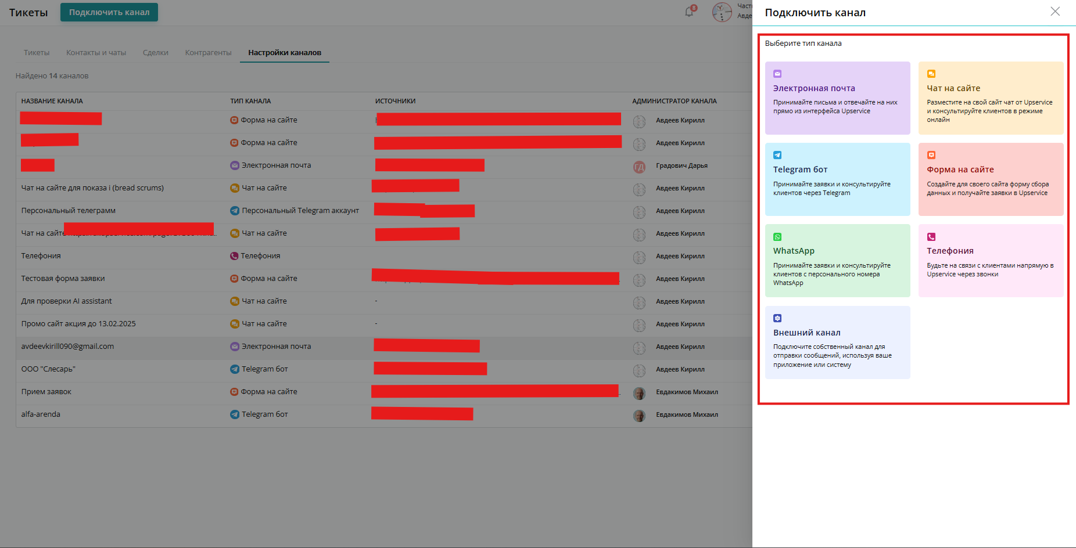The image size is (1076, 548).
Task: Click the ИСТОЧНИКИ column header
Action: [395, 101]
